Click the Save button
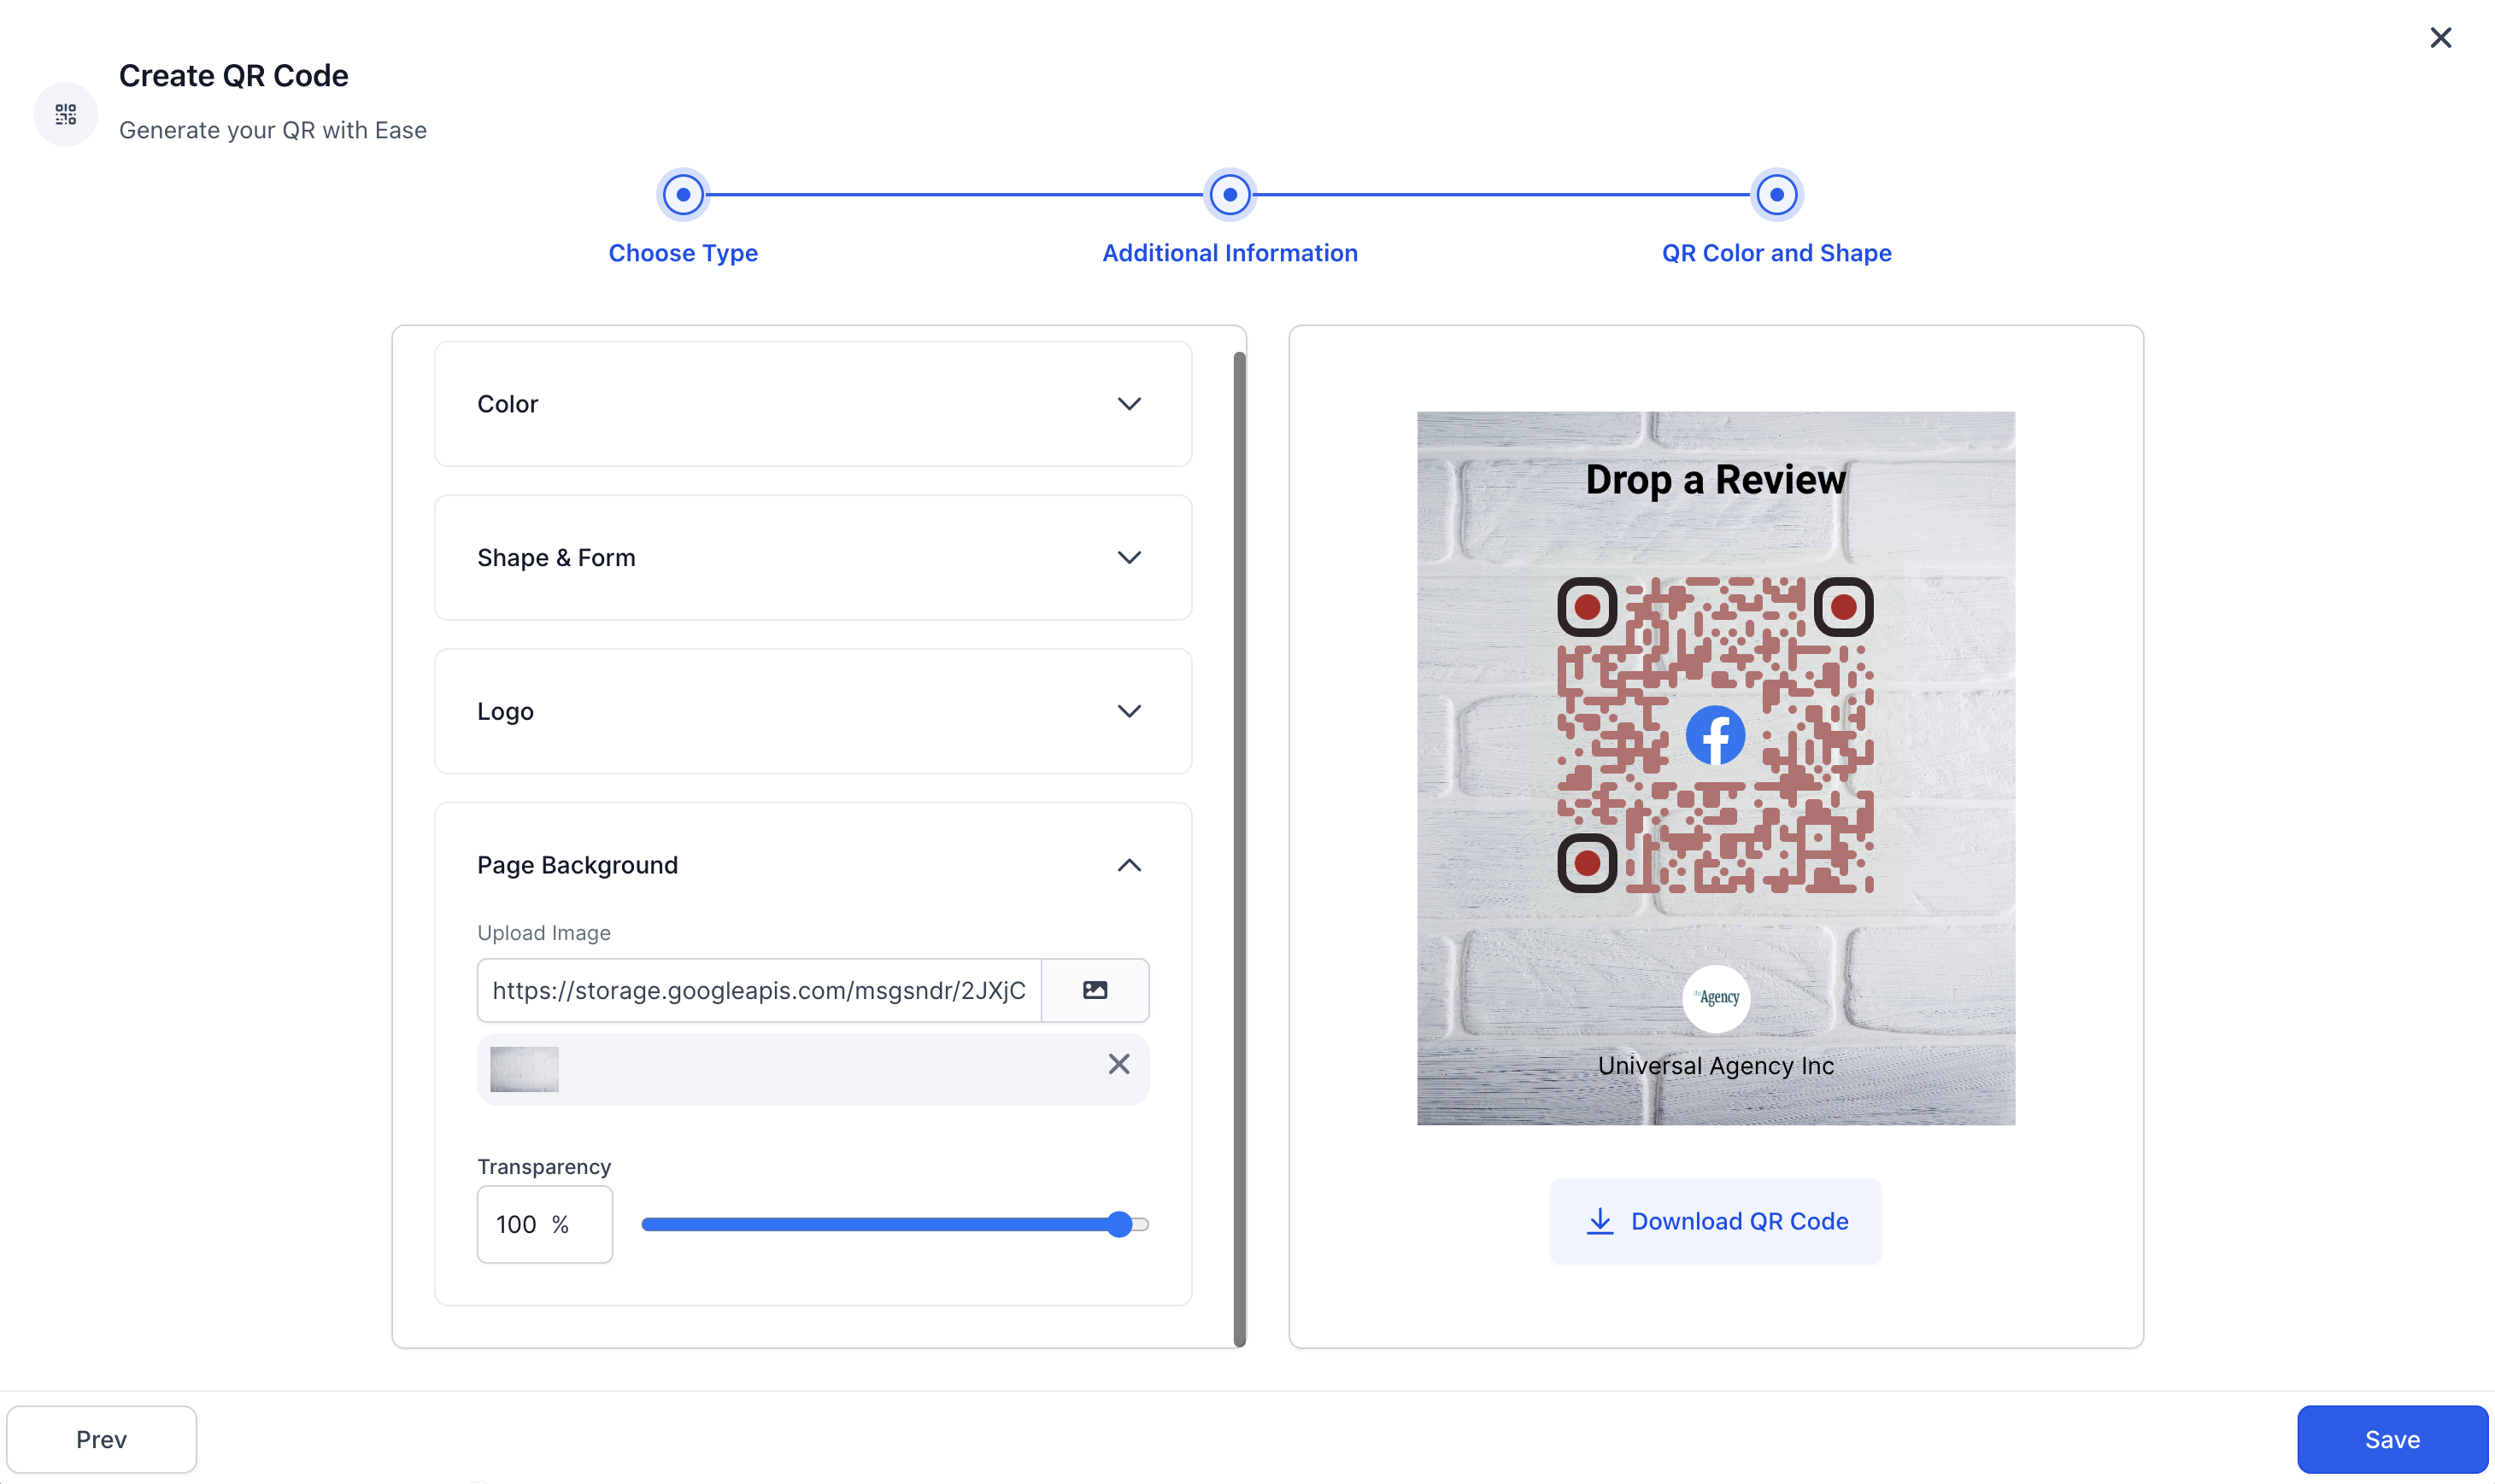This screenshot has height=1484, width=2495. tap(2391, 1439)
